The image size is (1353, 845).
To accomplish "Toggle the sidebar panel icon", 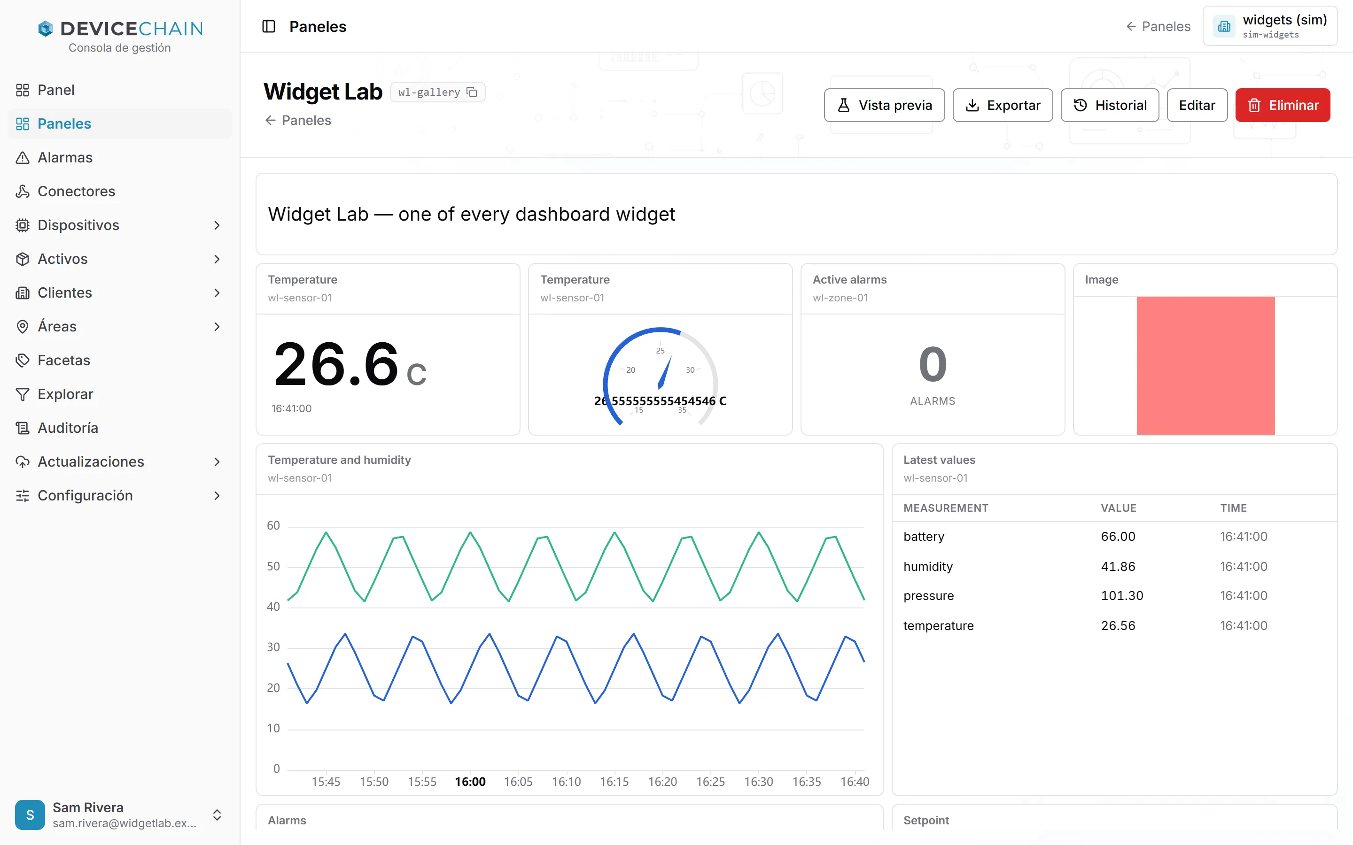I will pyautogui.click(x=269, y=26).
